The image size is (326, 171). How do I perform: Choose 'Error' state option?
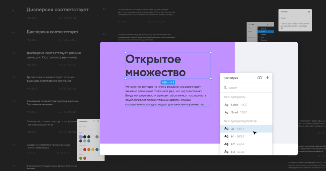tap(266, 37)
